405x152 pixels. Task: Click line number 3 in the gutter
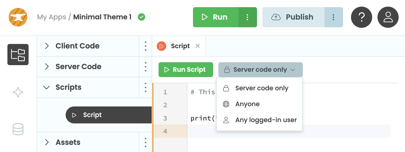click(165, 118)
